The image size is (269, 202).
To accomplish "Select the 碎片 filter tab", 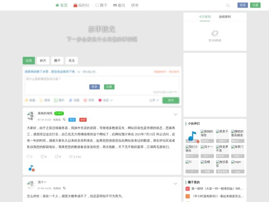I will pyautogui.click(x=43, y=60).
